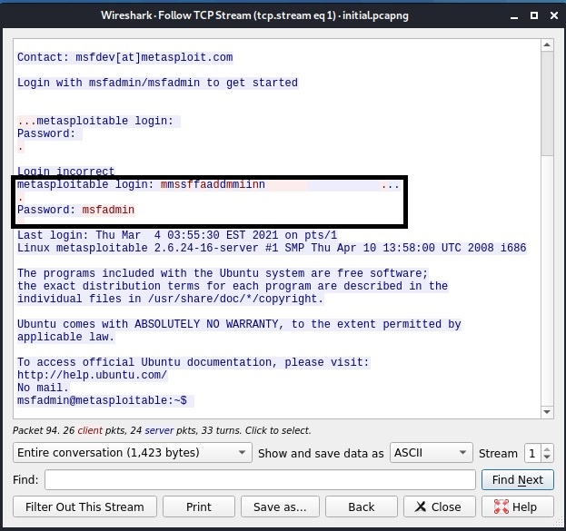Viewport: 566px width, 531px height.
Task: Click 'msfadmin@metasploitable:~$' prompt line
Action: pyautogui.click(x=102, y=400)
